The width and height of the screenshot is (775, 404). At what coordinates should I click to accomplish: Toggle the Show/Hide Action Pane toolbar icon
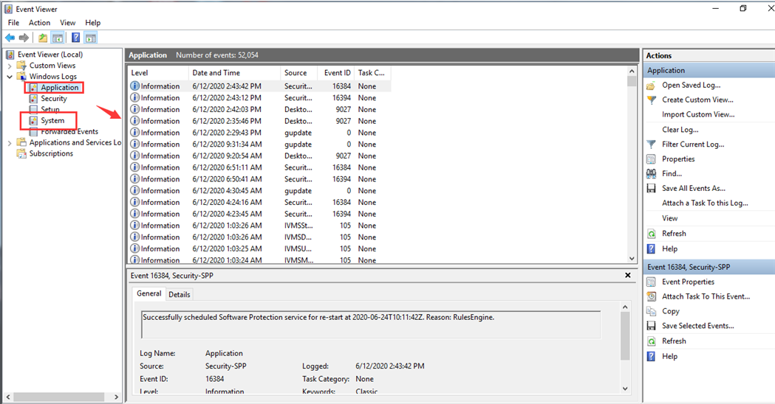90,38
